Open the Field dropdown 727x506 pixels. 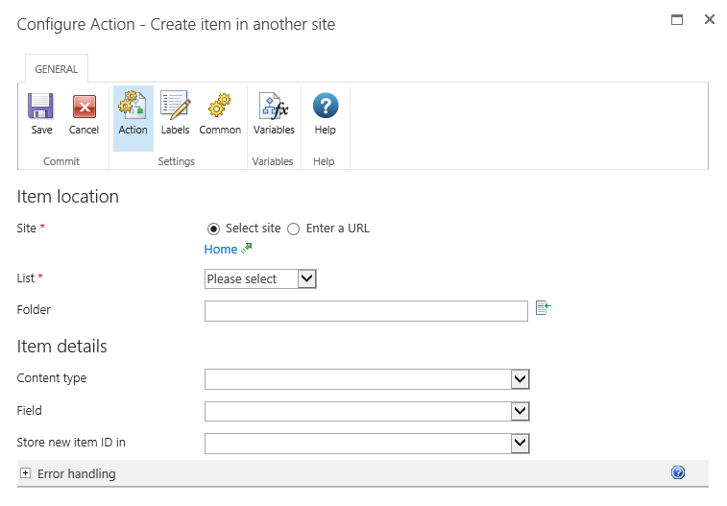point(367,411)
